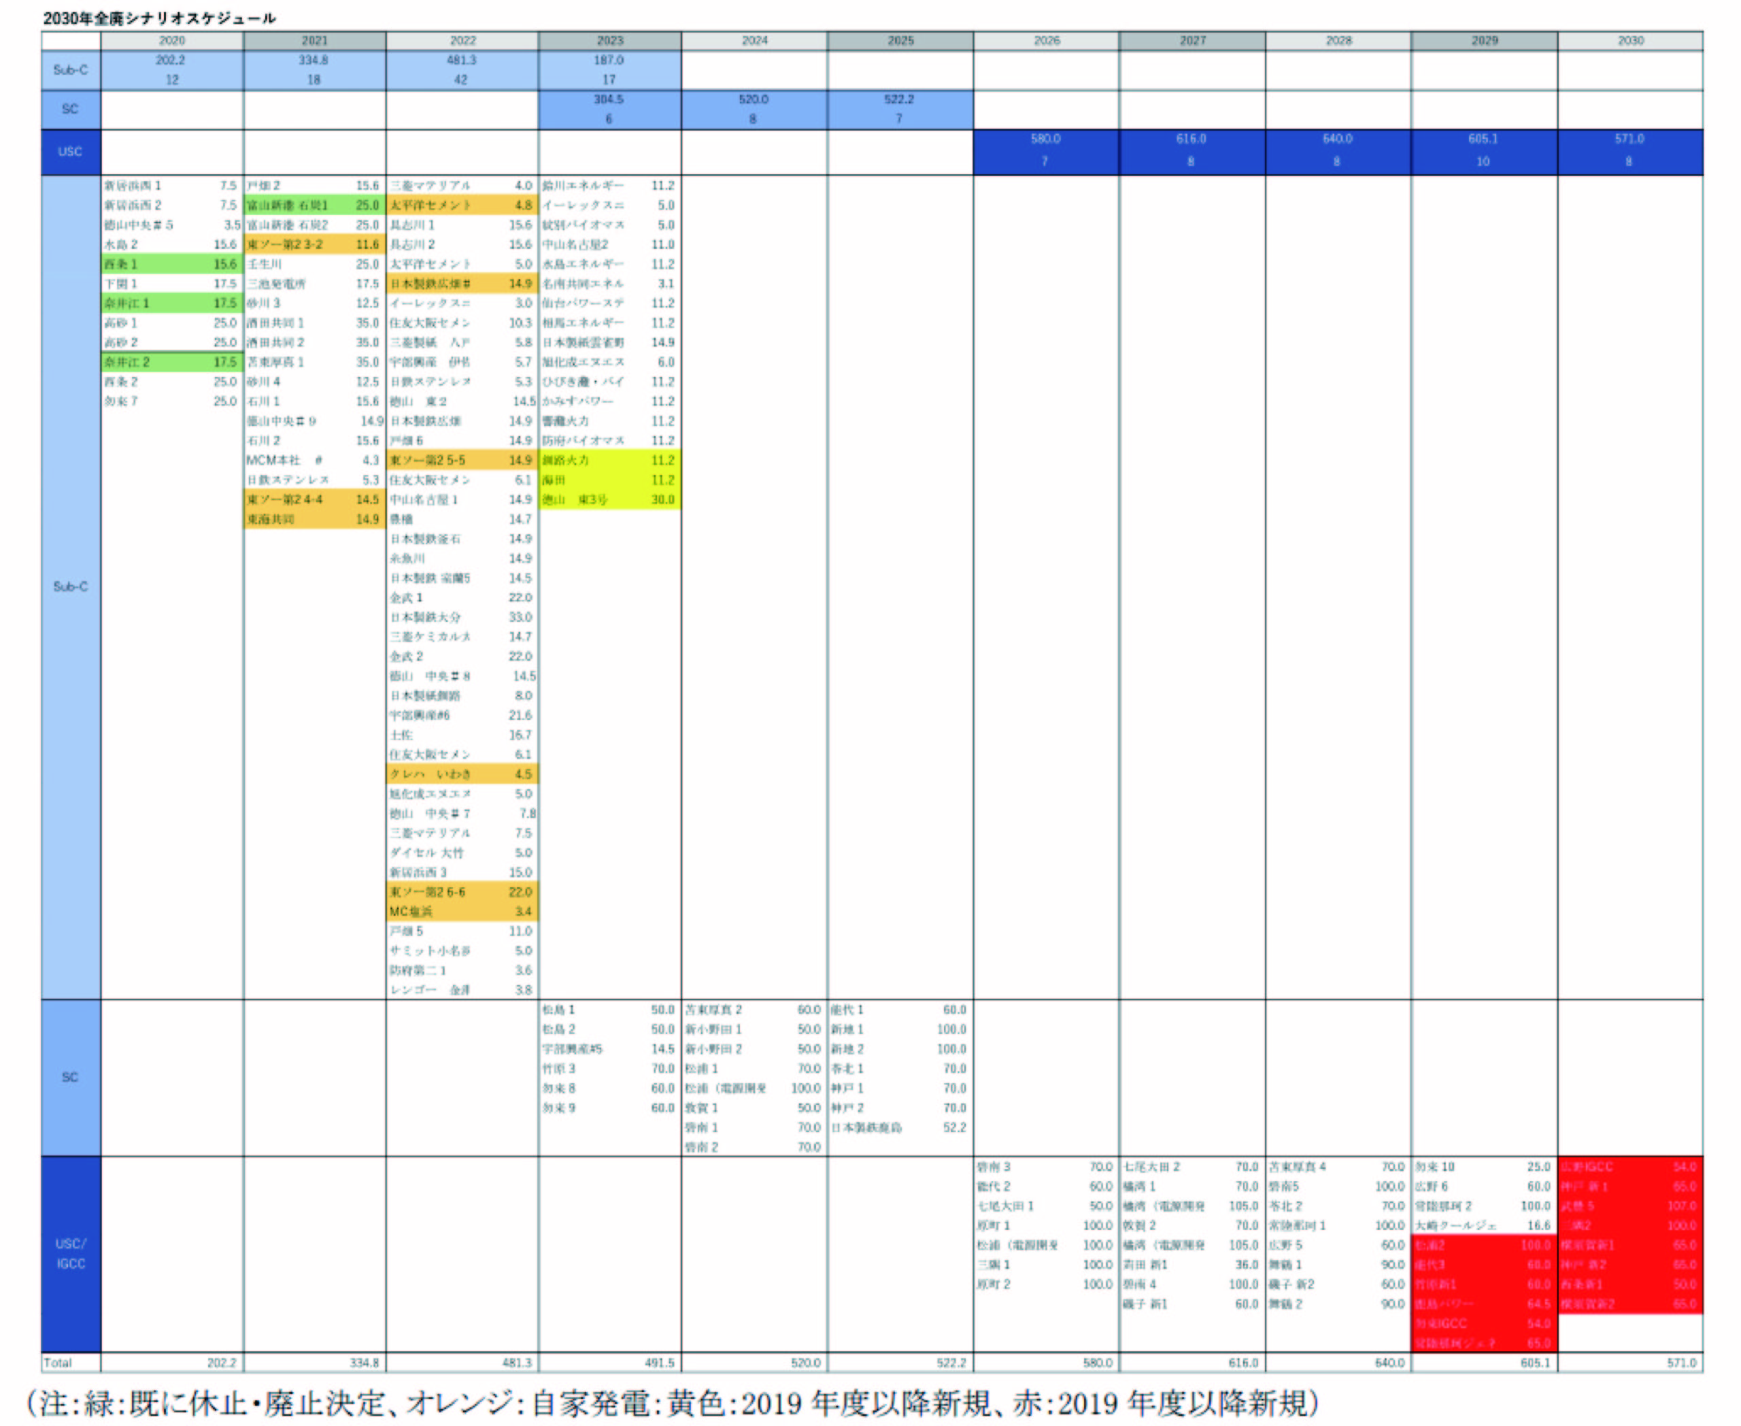Screen dimensions: 1741x1426
Task: Select the row 七尾大田 1
Action: 1046,1206
